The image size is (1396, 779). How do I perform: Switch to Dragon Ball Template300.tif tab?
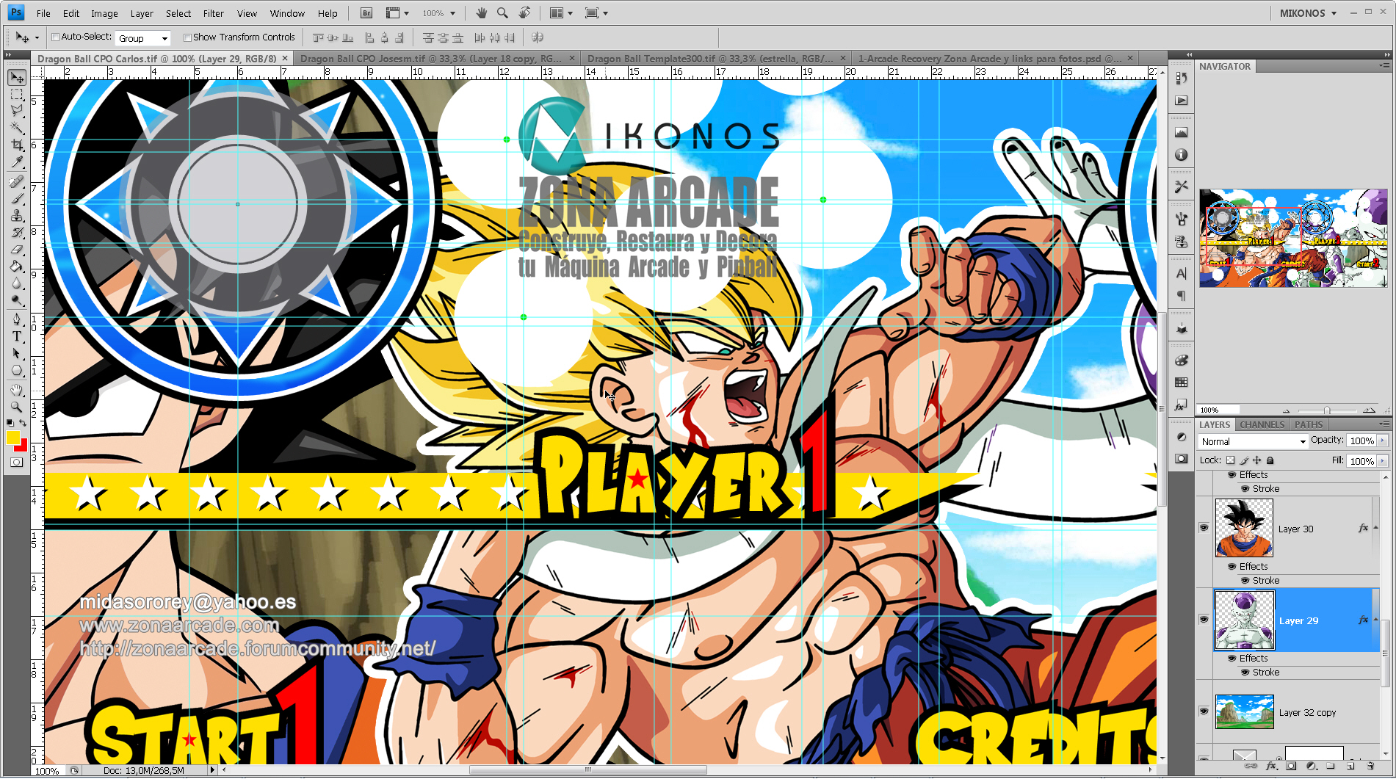tap(709, 59)
